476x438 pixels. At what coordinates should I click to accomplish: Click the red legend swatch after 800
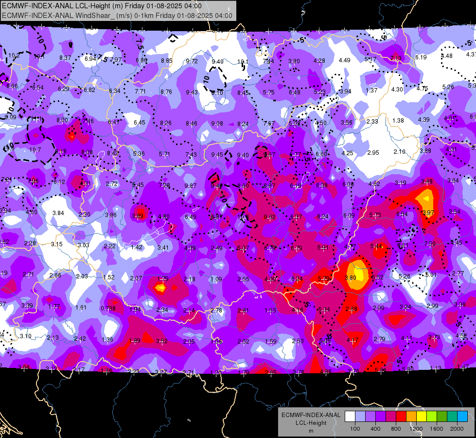(x=401, y=417)
